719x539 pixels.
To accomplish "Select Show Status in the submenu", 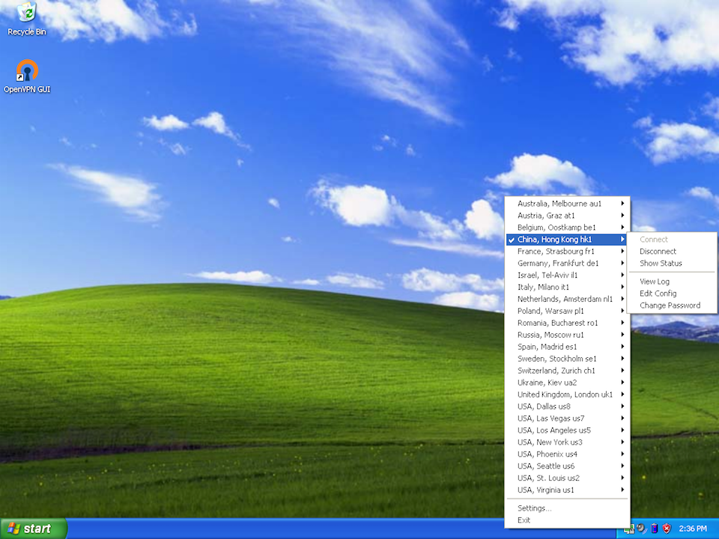I will 661,264.
